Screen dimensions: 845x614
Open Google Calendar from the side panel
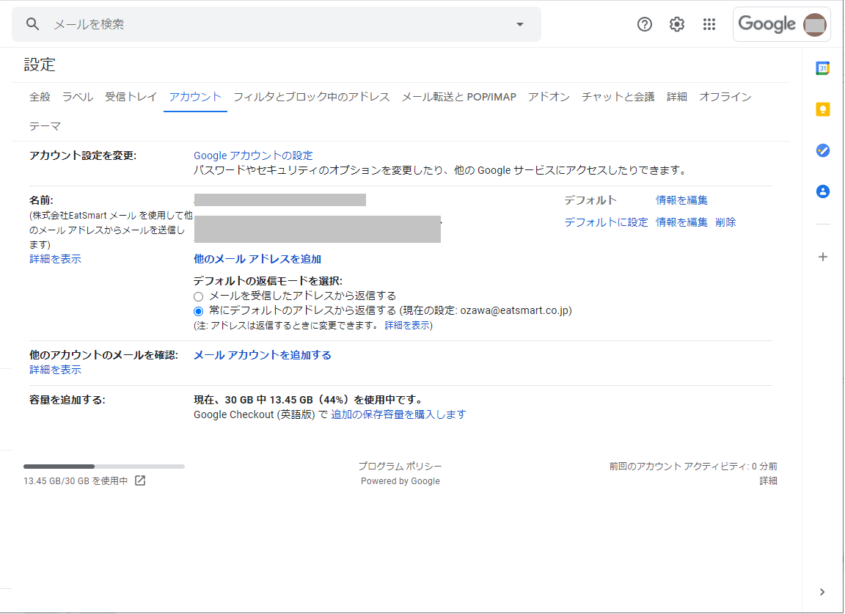pos(822,67)
